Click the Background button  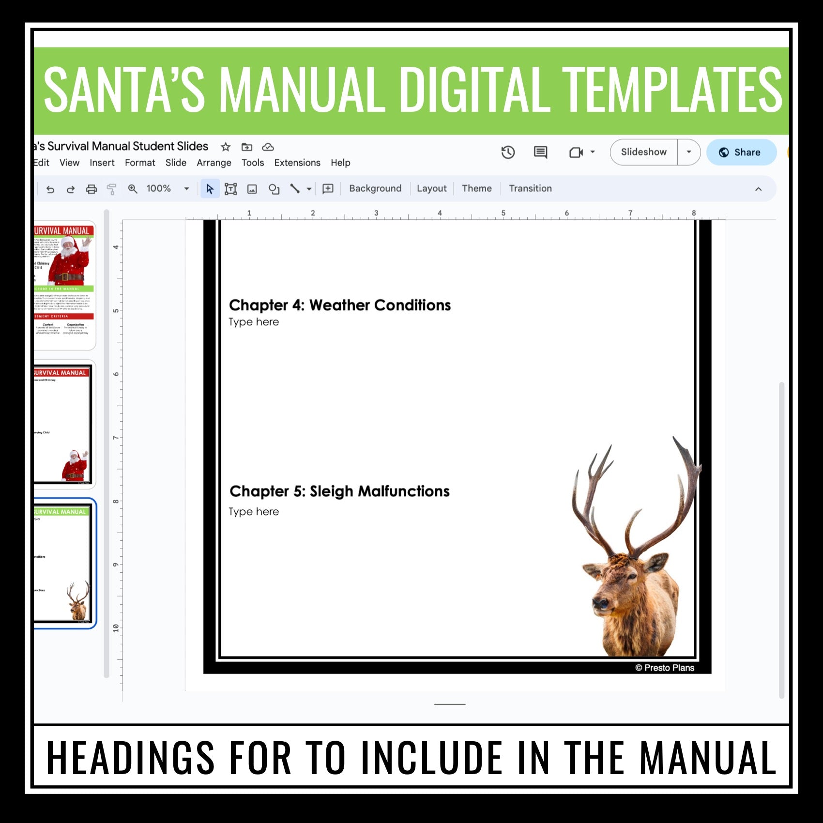click(375, 188)
